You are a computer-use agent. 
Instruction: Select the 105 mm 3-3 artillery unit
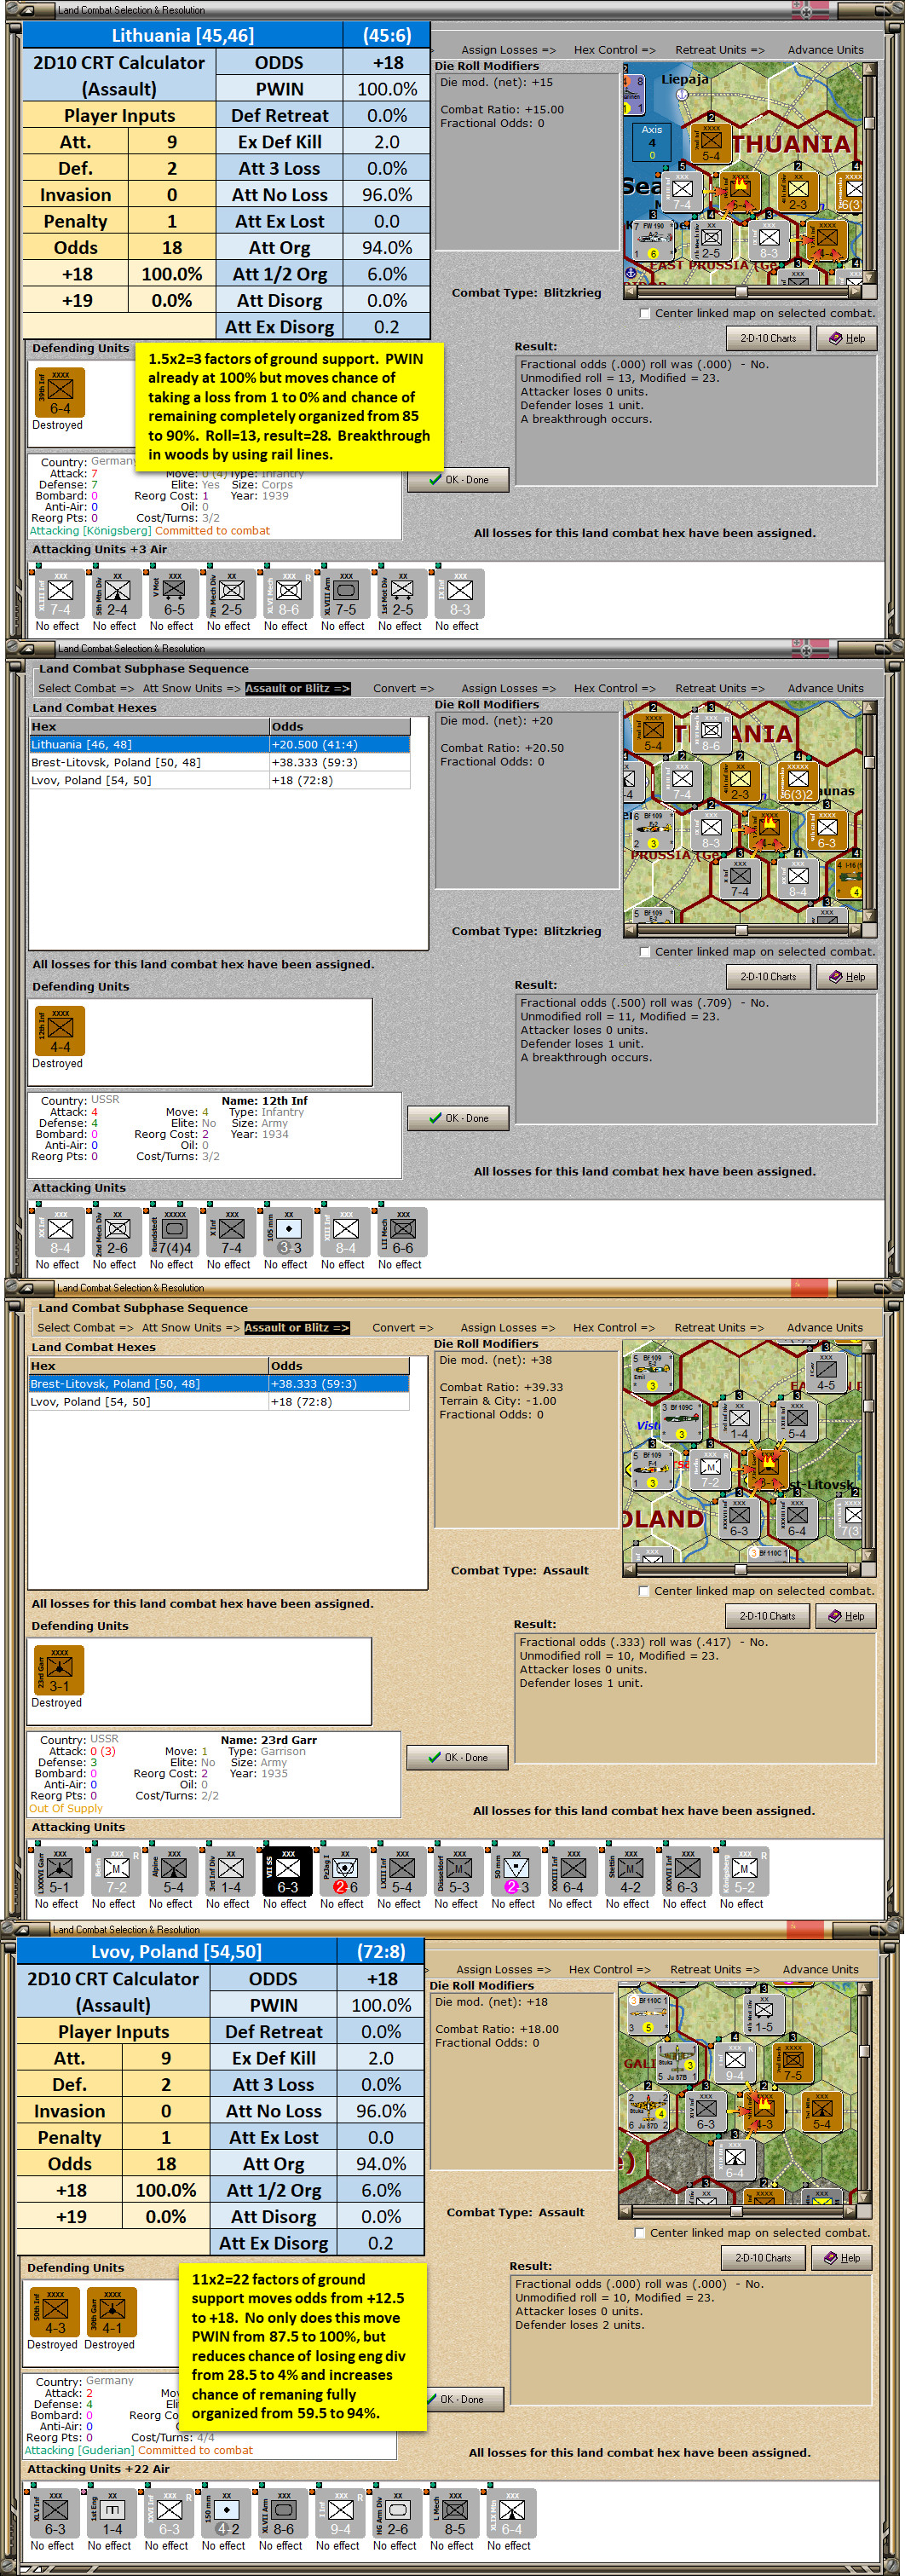288,1232
